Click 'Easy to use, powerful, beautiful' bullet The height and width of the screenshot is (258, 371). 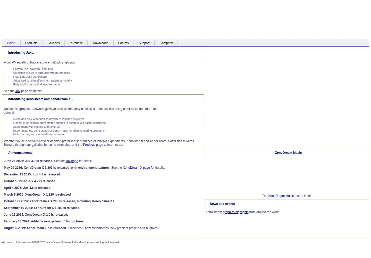pyautogui.click(x=33, y=69)
